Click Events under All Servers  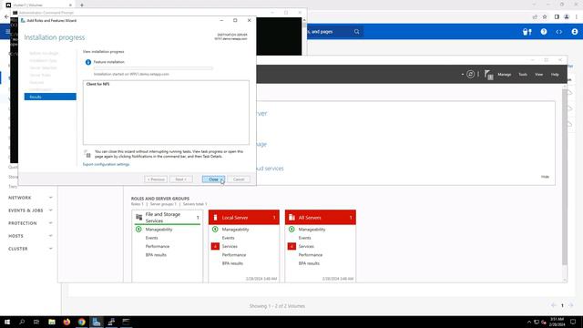click(304, 238)
